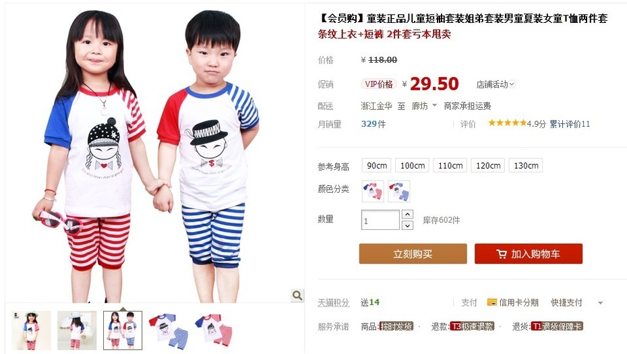This screenshot has width=627, height=354.
Task: Select the red striped color swatch
Action: 373,191
